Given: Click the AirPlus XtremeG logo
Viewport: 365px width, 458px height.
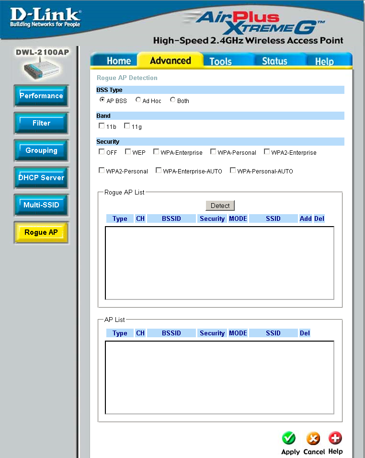Looking at the screenshot, I should tap(254, 23).
